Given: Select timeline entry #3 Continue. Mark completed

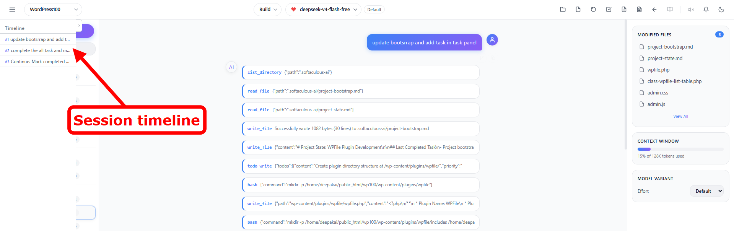Looking at the screenshot, I should [x=38, y=62].
